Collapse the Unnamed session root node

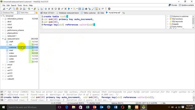click(1, 16)
